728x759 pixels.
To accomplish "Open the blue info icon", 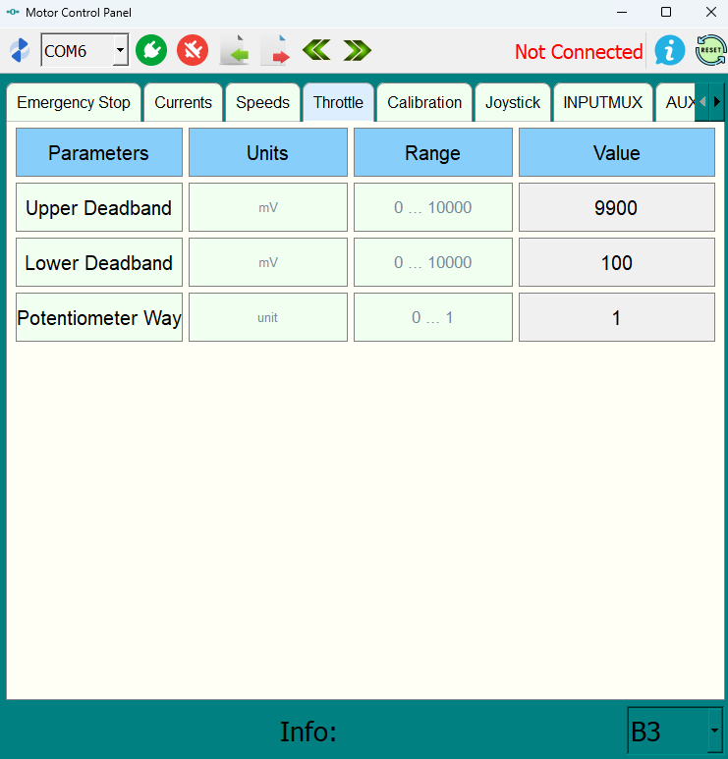I will (670, 50).
